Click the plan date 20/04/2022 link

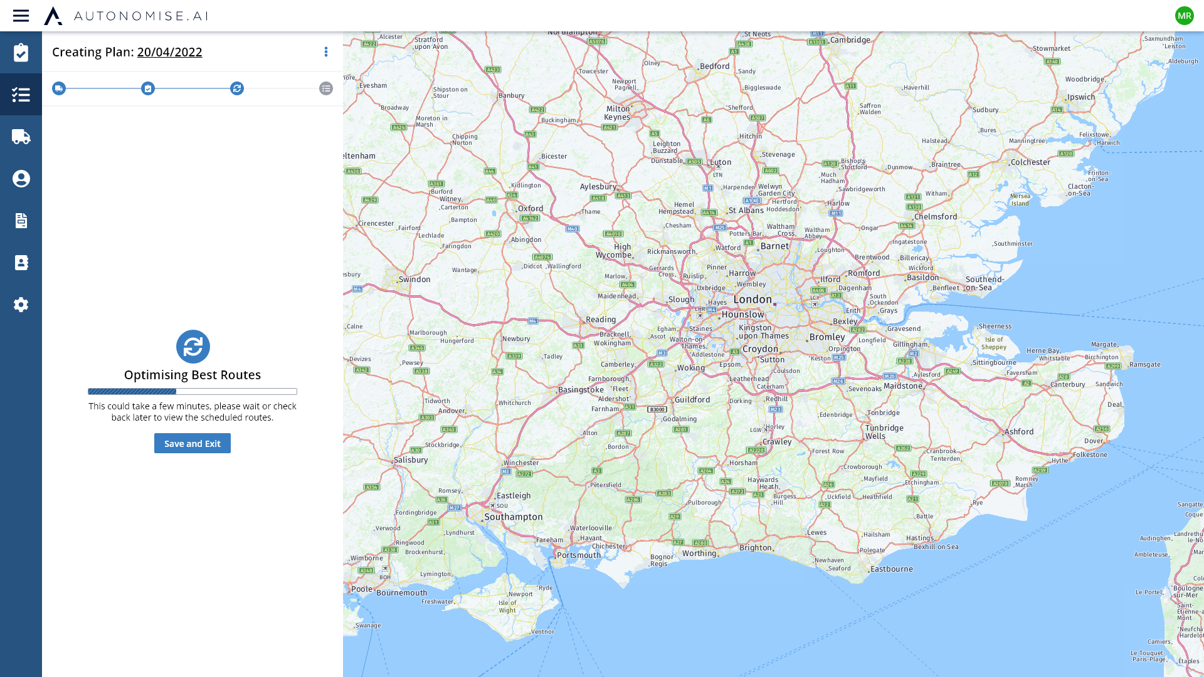click(169, 52)
